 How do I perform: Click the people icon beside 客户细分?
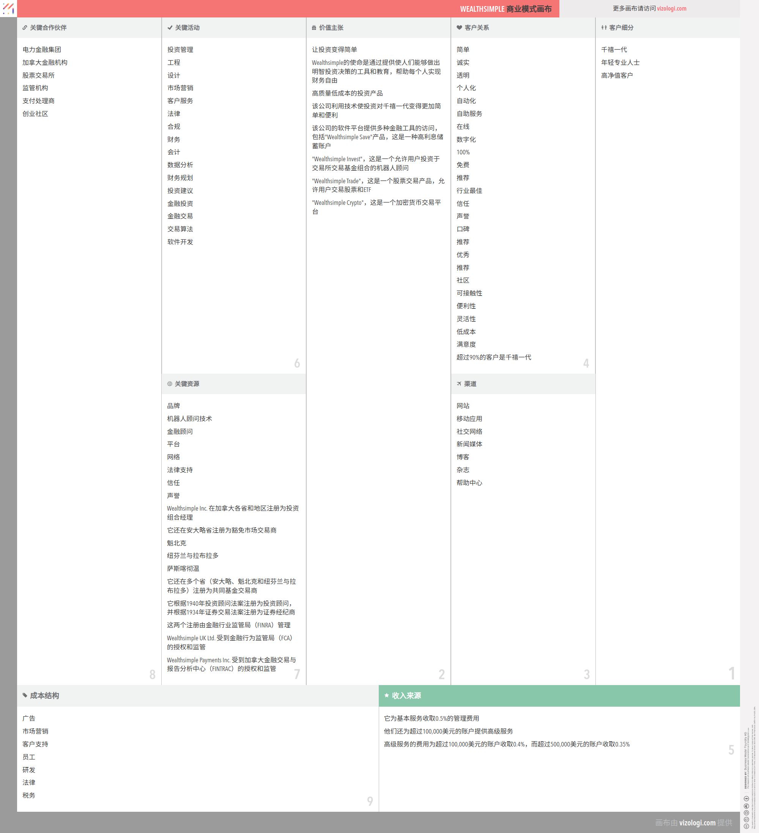click(x=603, y=28)
